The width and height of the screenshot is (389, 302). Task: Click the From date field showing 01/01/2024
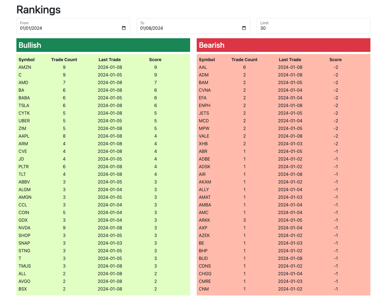pyautogui.click(x=73, y=26)
